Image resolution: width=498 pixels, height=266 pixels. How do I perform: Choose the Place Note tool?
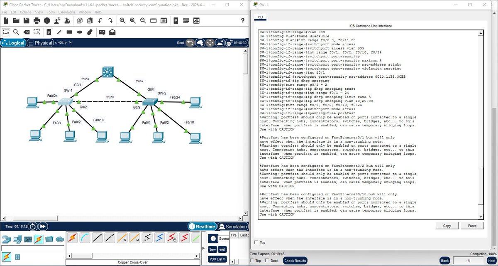(x=49, y=32)
